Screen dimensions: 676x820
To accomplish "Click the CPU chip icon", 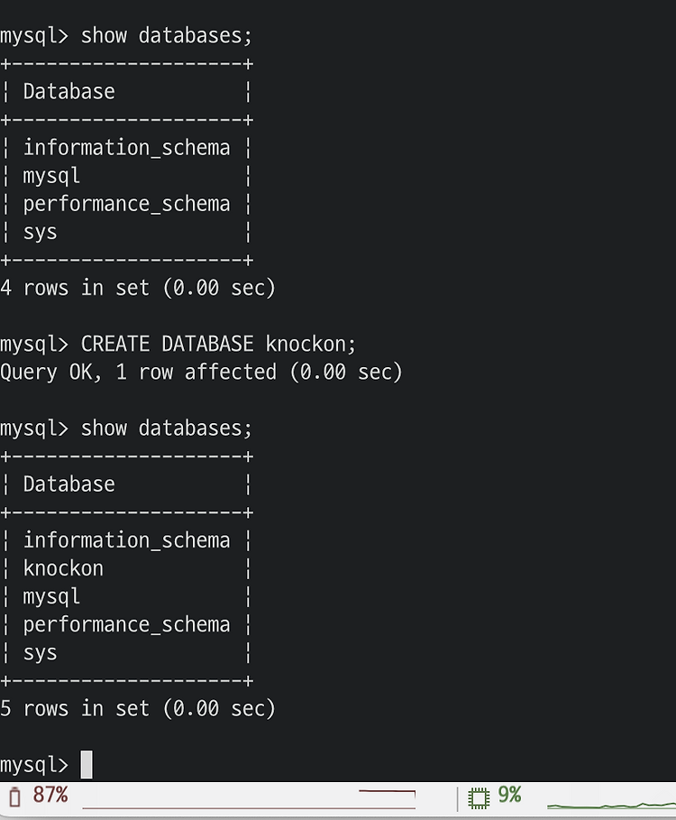I will 479,798.
